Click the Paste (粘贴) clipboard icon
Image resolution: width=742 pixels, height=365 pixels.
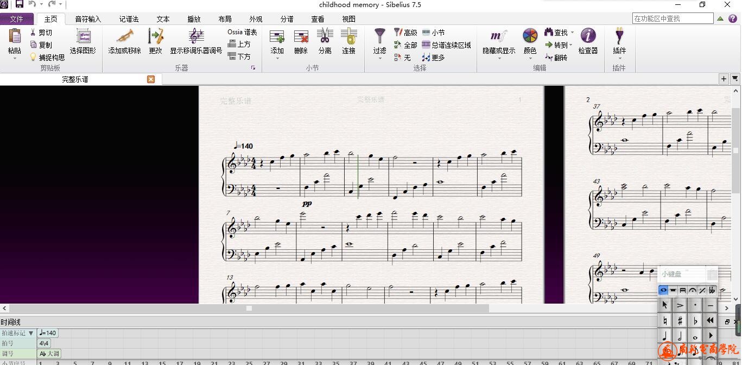(x=15, y=36)
